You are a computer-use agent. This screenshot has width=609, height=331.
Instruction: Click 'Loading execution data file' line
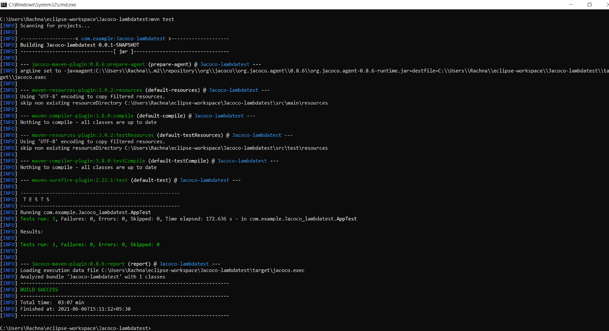click(163, 270)
